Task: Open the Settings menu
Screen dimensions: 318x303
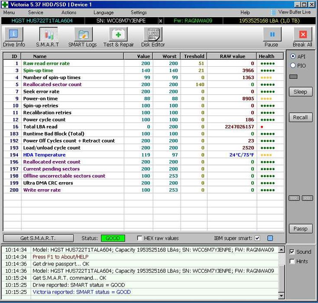Action: point(139,13)
